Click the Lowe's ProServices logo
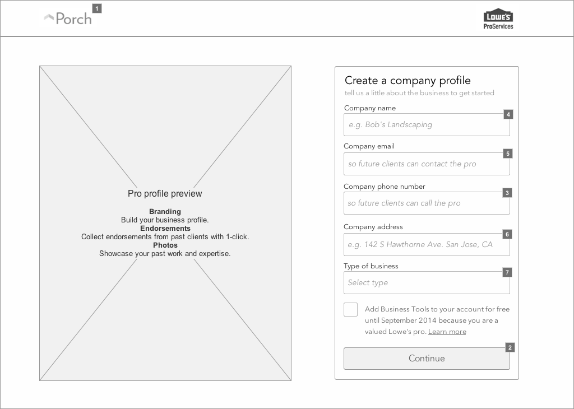This screenshot has height=409, width=574. tap(498, 18)
